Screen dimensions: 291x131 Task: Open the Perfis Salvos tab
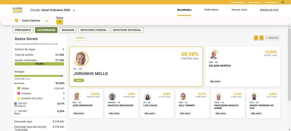211,10
